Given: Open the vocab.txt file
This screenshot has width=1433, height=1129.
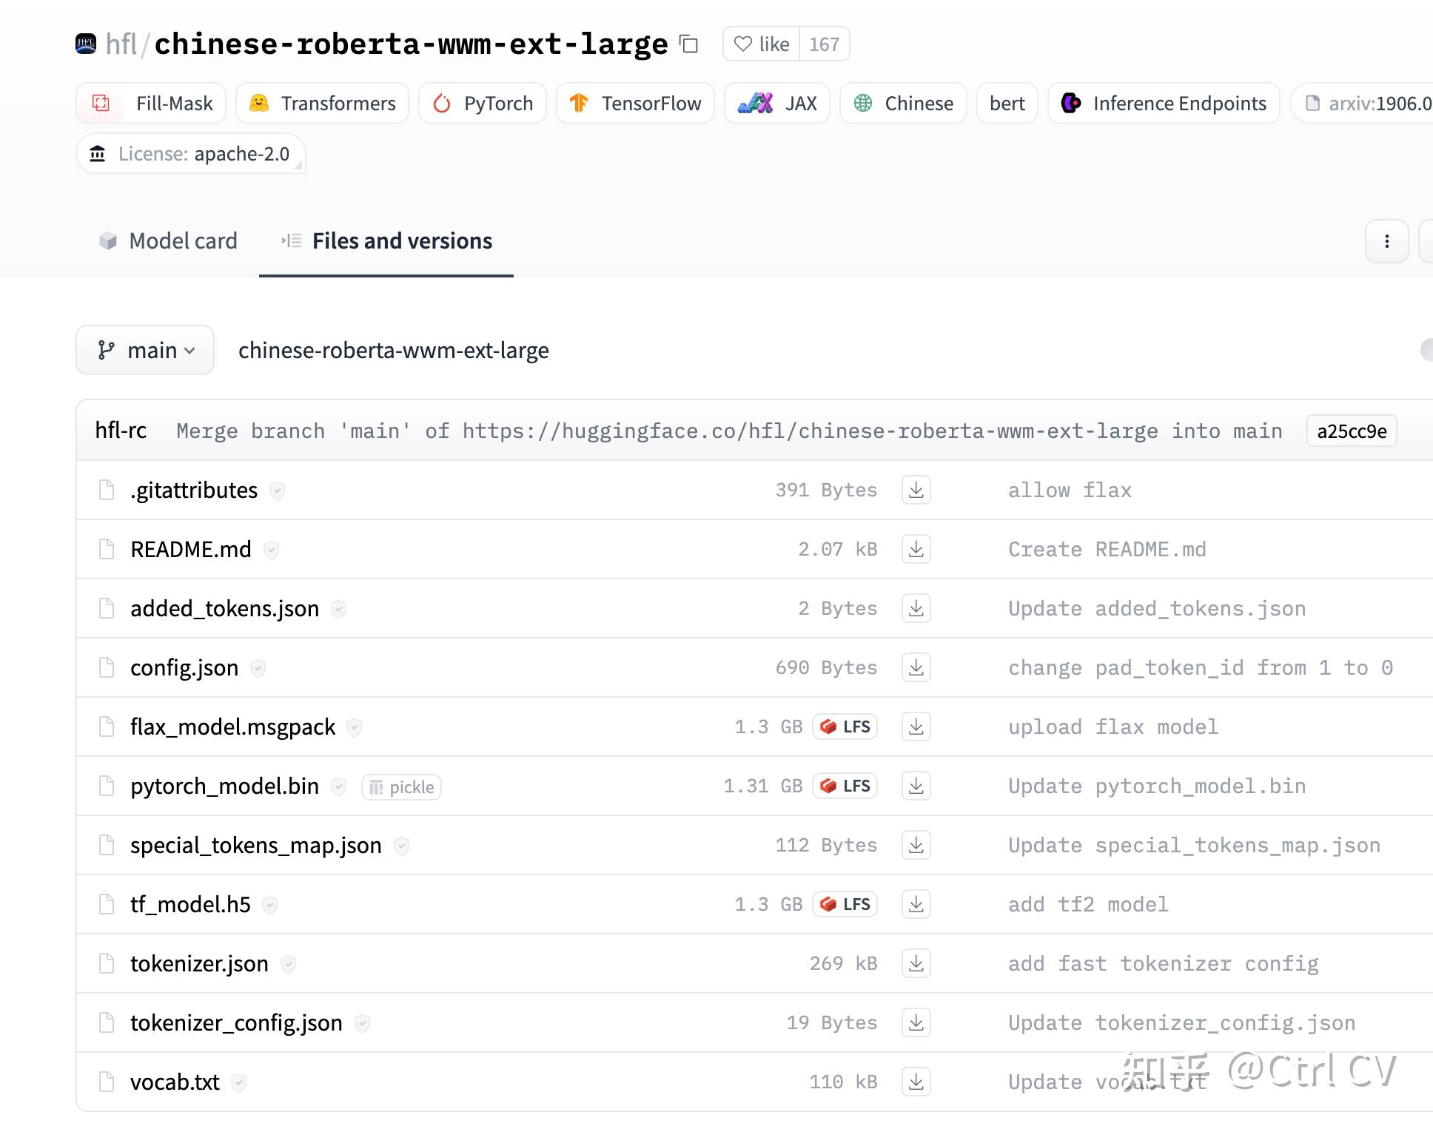Looking at the screenshot, I should tap(174, 1082).
